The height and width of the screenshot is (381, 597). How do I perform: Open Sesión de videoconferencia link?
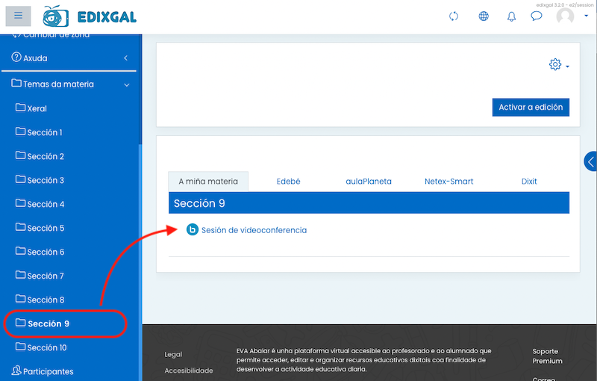254,230
